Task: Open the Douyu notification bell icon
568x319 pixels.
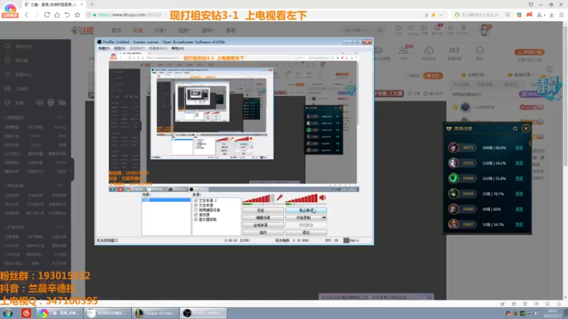Action: 450,28
